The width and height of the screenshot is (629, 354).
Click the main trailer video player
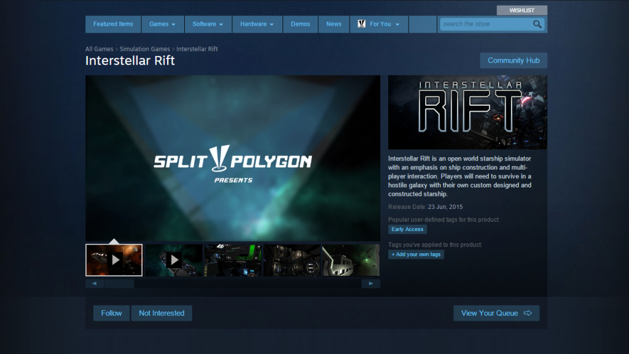point(233,158)
